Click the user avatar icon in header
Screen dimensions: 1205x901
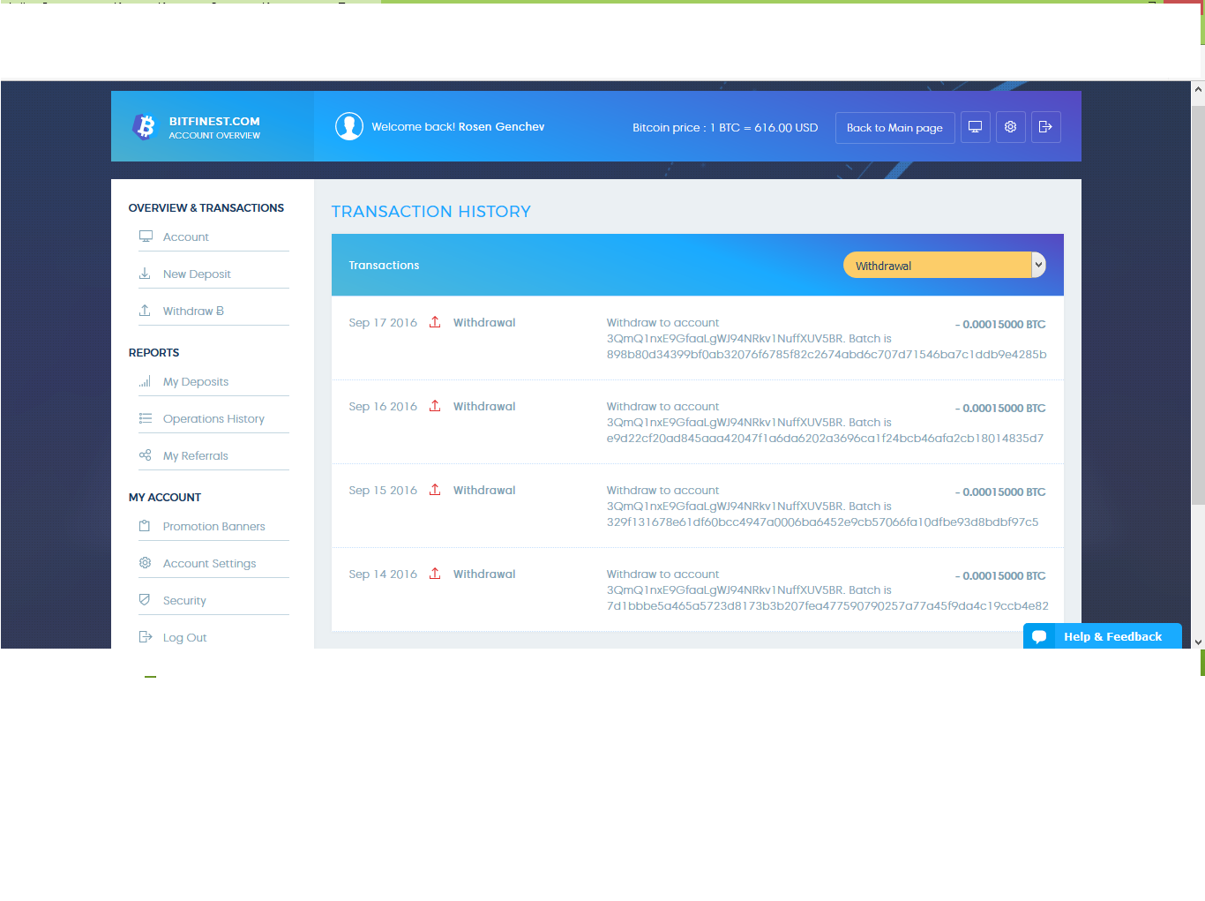pos(349,127)
